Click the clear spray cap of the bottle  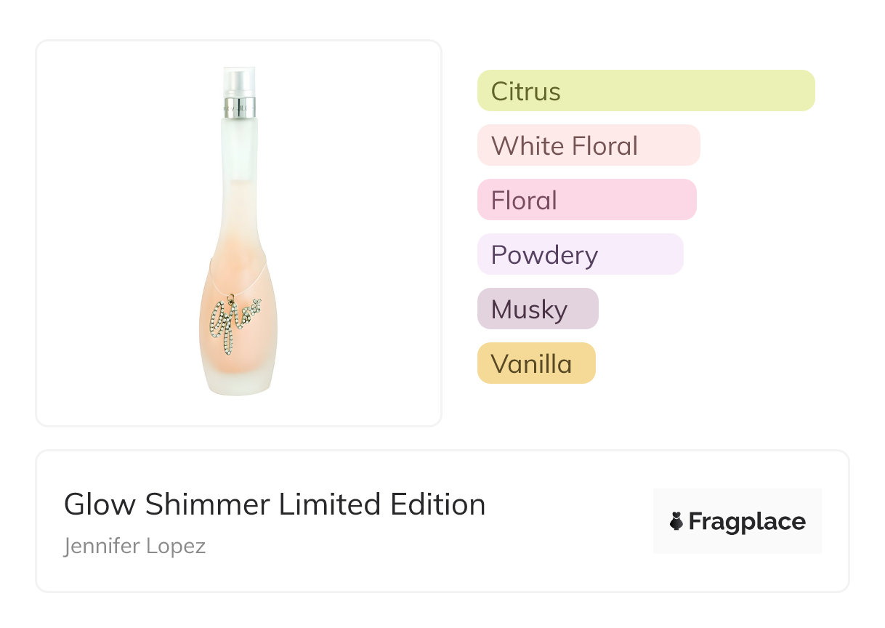click(240, 78)
